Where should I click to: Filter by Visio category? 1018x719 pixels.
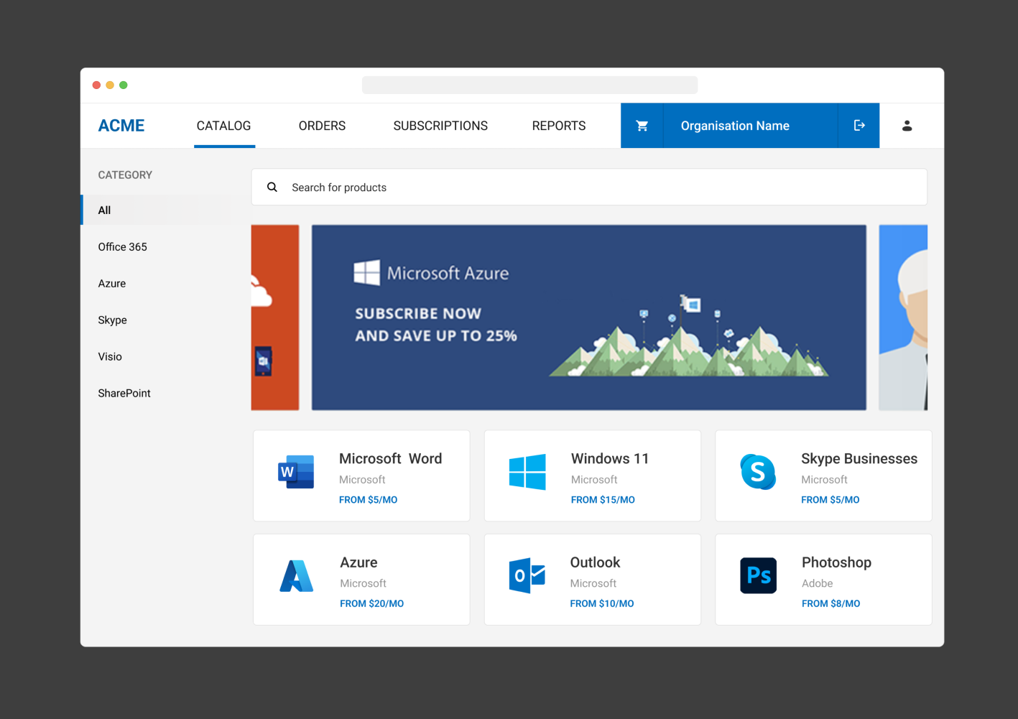(x=110, y=357)
